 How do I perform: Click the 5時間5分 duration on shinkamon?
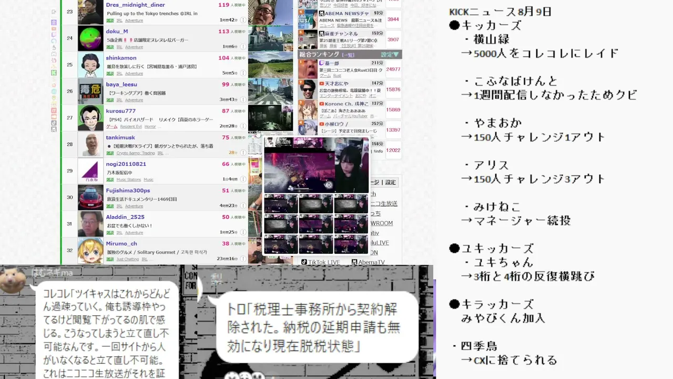pyautogui.click(x=230, y=74)
